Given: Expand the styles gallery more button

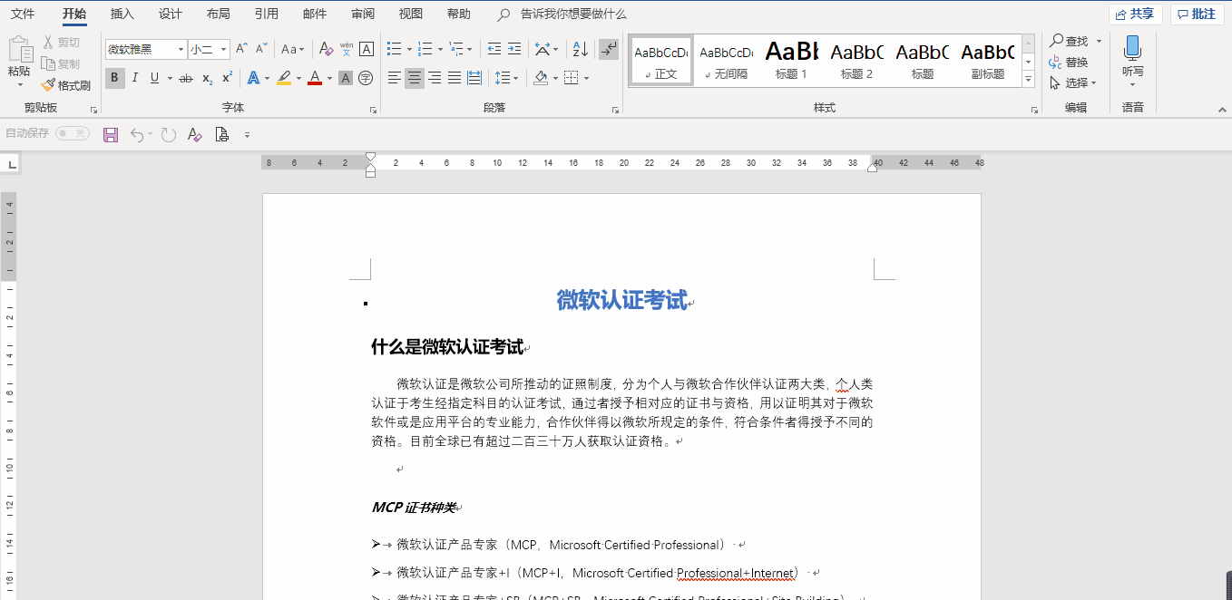Looking at the screenshot, I should 1028,80.
